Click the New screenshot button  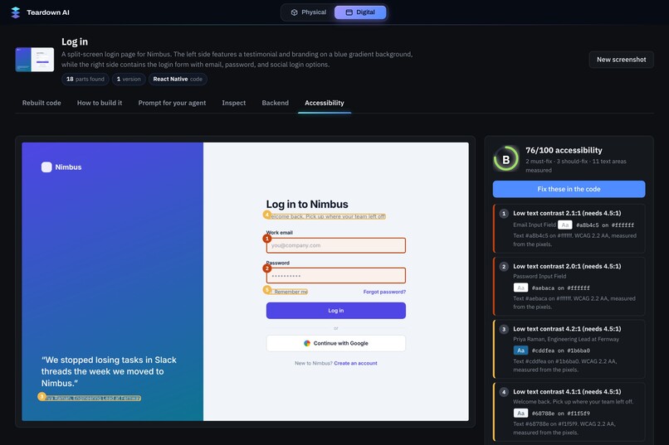click(621, 60)
